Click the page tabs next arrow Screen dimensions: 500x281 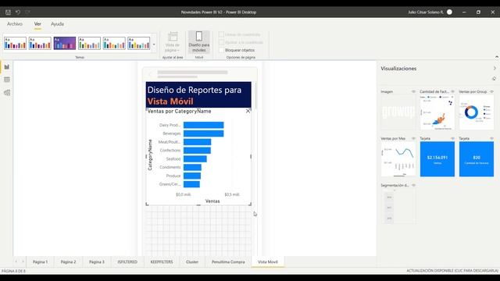(23, 261)
